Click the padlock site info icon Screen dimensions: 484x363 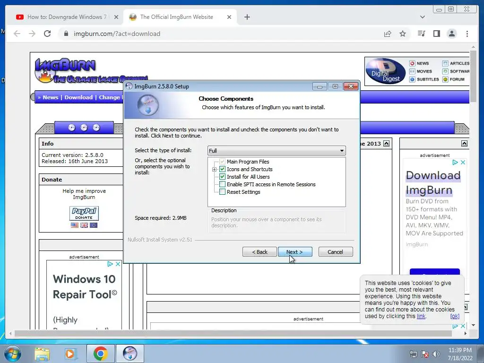click(x=66, y=34)
